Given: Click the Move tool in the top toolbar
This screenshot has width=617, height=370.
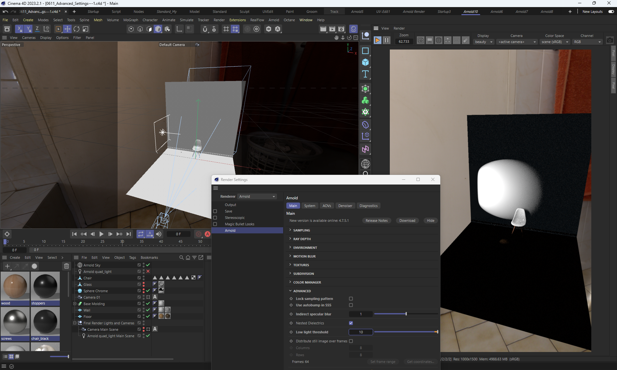Looking at the screenshot, I should 67,29.
